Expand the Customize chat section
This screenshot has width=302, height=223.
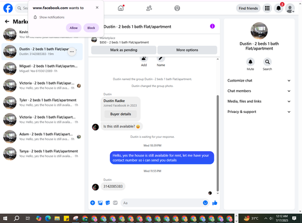[x=259, y=80]
